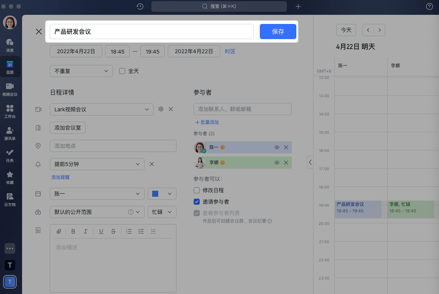Toggle 查看参与者列表 checkbox
This screenshot has height=294, width=439.
click(197, 213)
